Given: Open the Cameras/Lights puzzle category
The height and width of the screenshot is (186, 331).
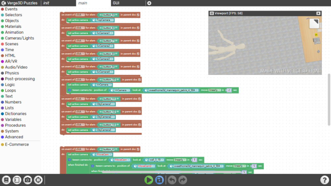Looking at the screenshot, I should coord(20,38).
